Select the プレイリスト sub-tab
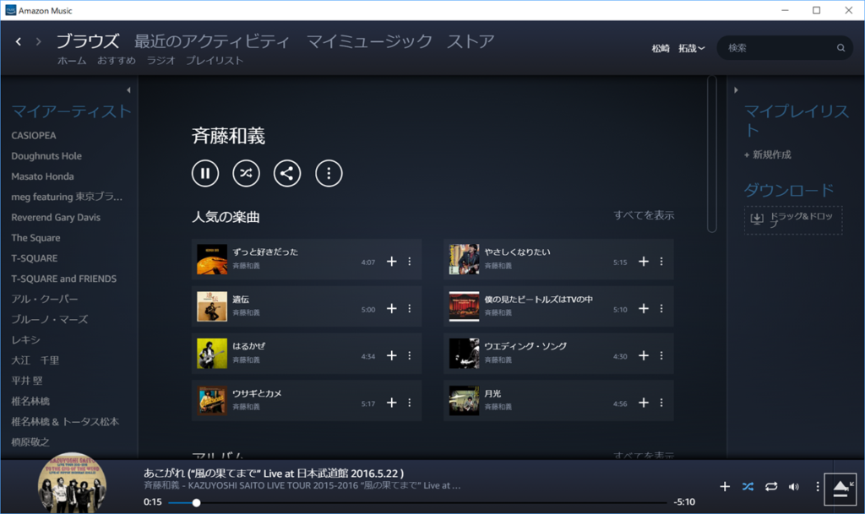The height and width of the screenshot is (514, 865). click(x=215, y=61)
